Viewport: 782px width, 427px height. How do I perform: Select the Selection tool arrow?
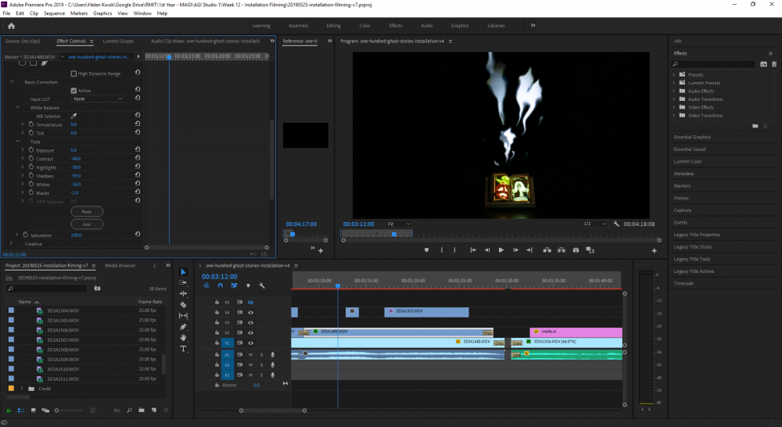click(183, 272)
